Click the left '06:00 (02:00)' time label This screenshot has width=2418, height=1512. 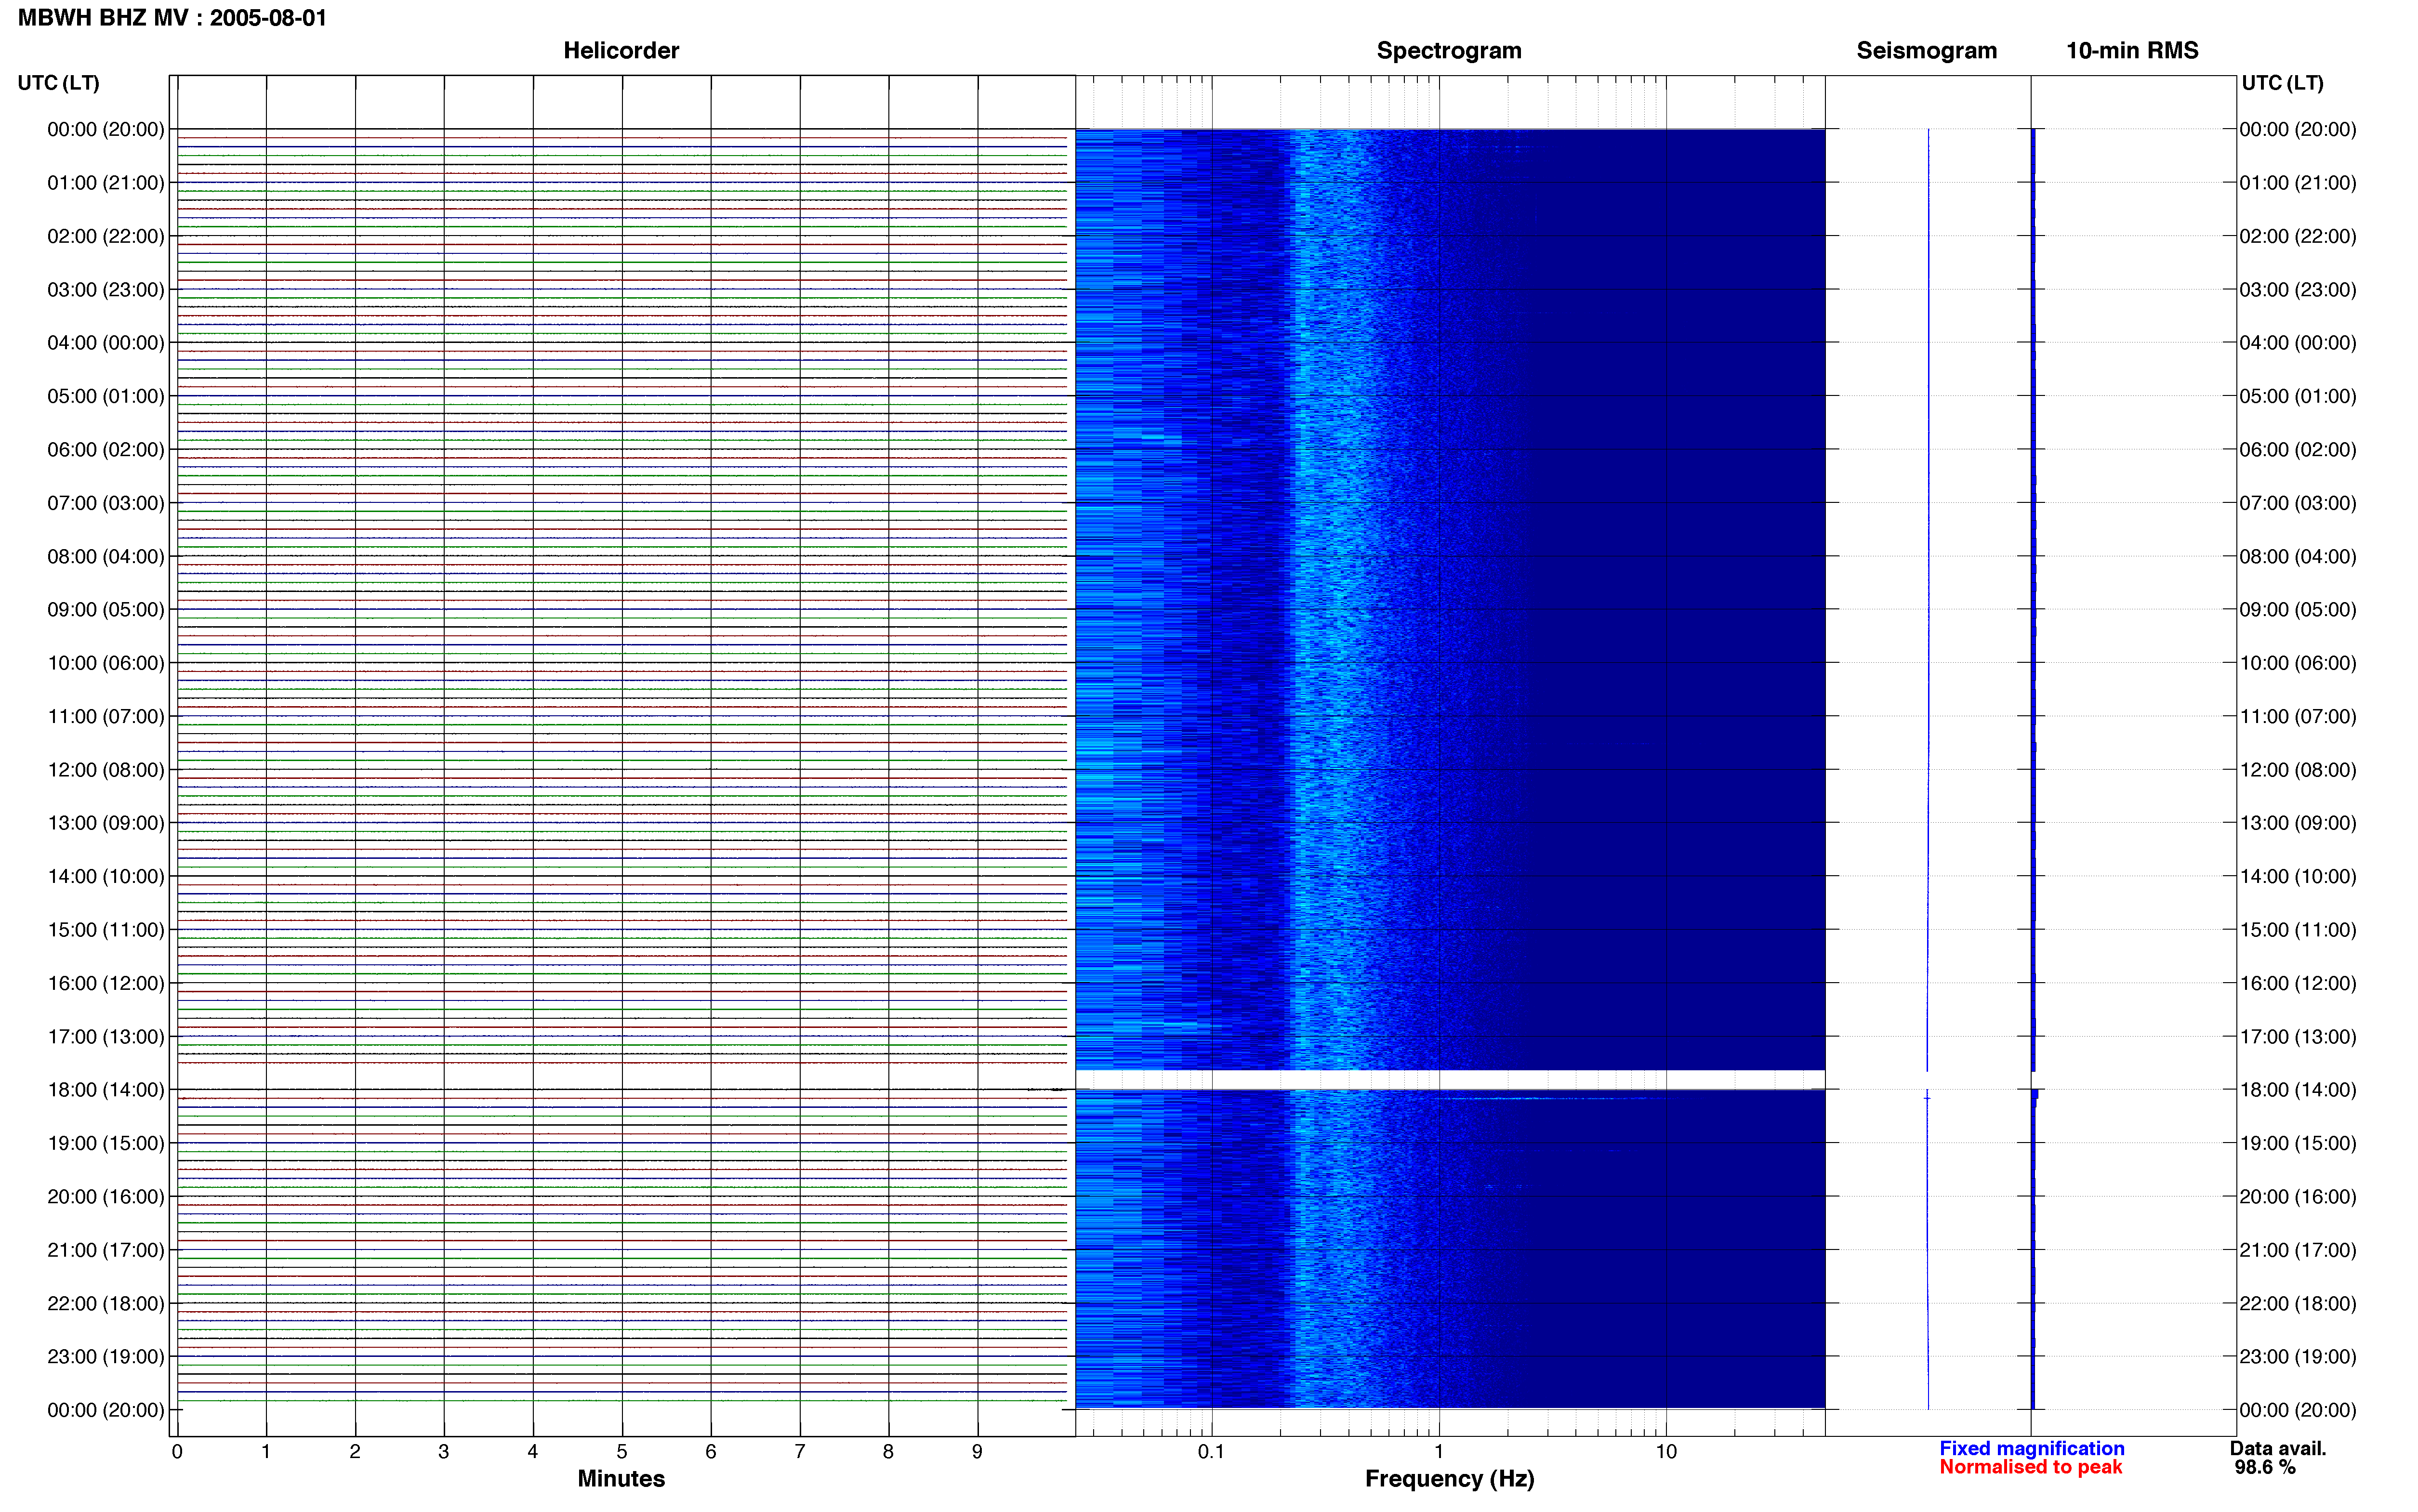(106, 449)
